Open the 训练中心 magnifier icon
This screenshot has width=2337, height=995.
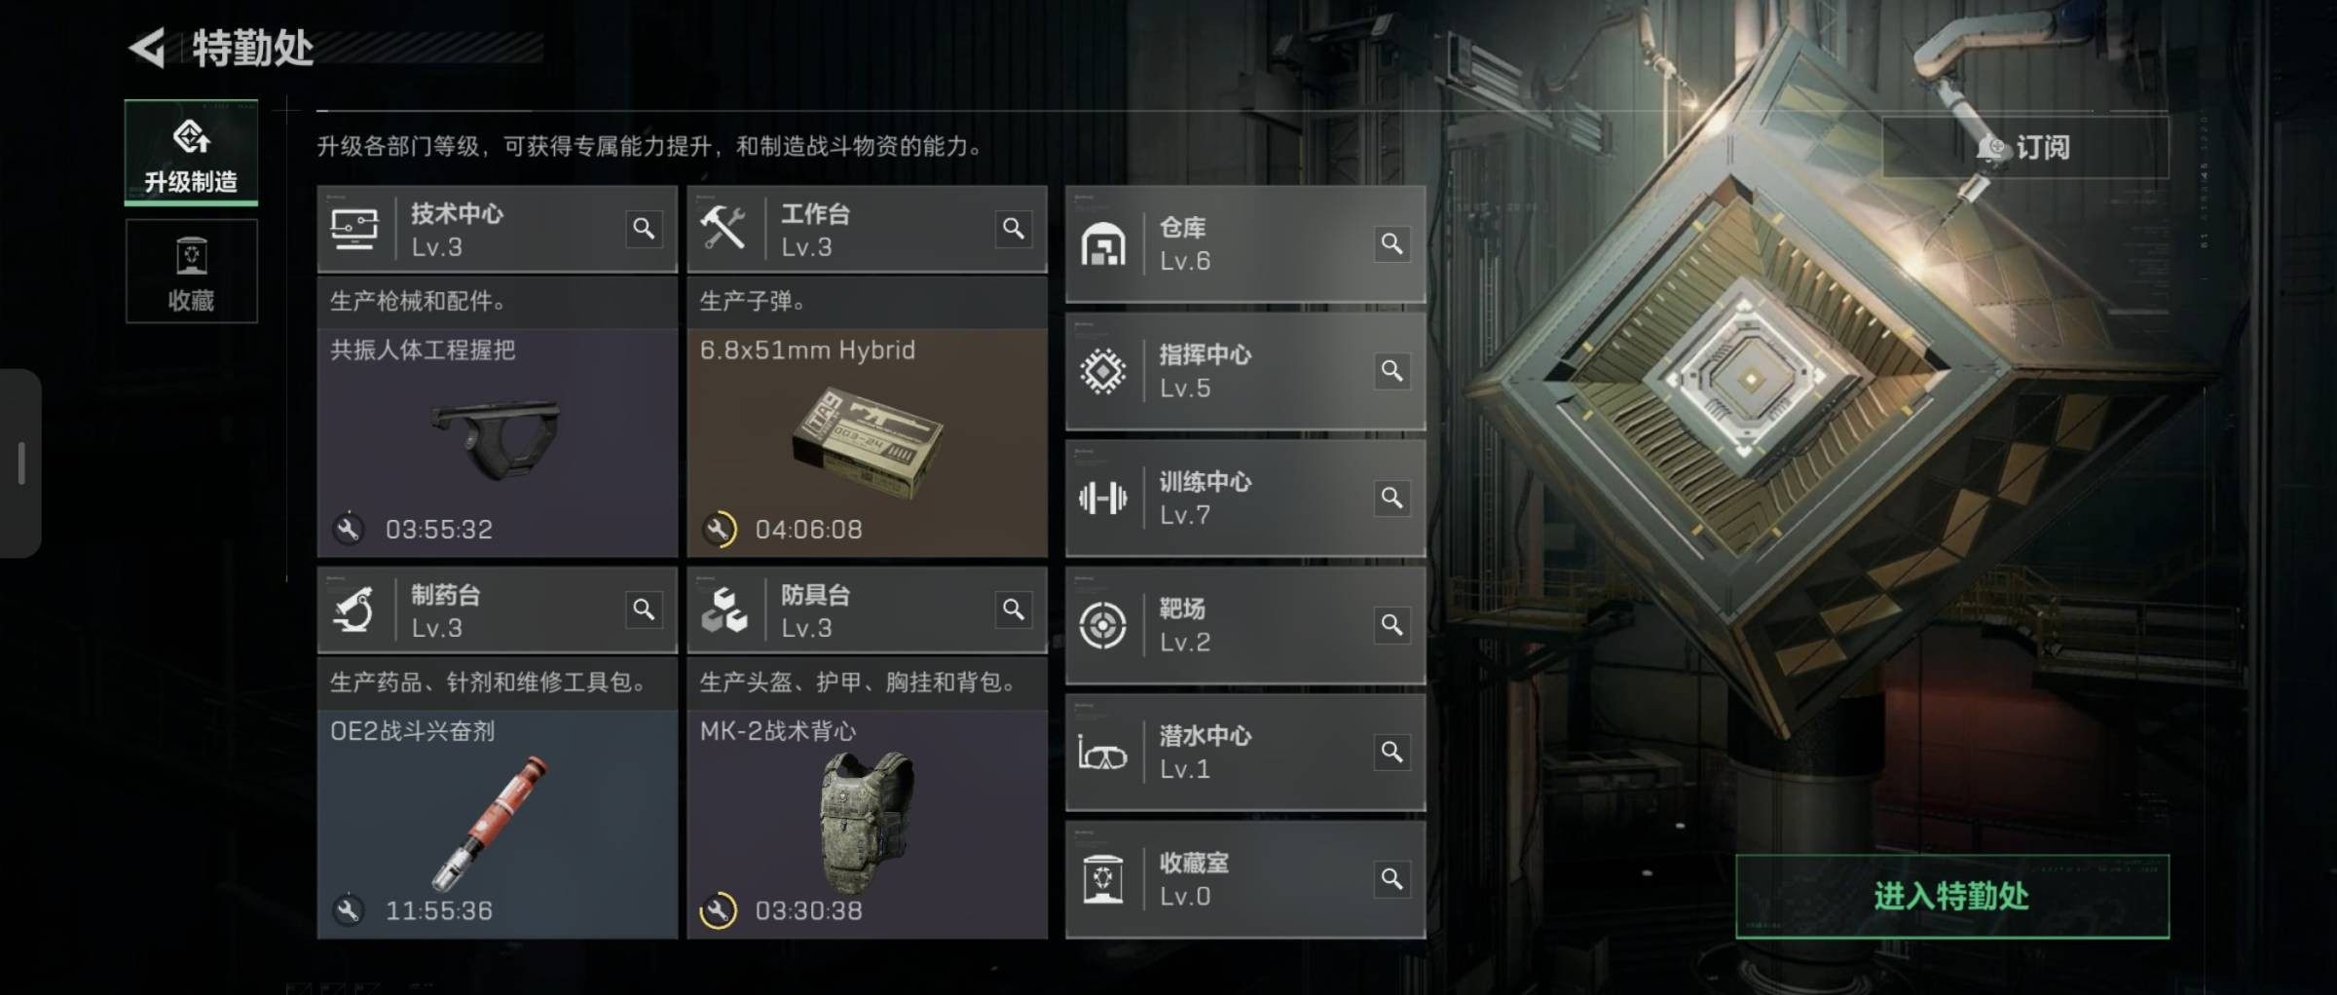[x=1392, y=498]
